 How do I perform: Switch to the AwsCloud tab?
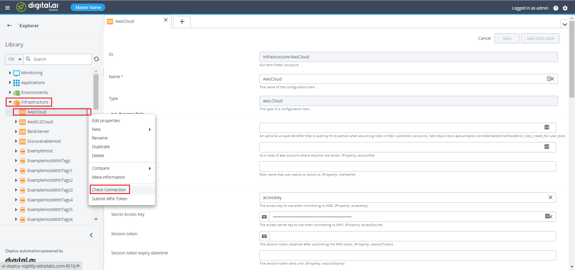(x=124, y=21)
